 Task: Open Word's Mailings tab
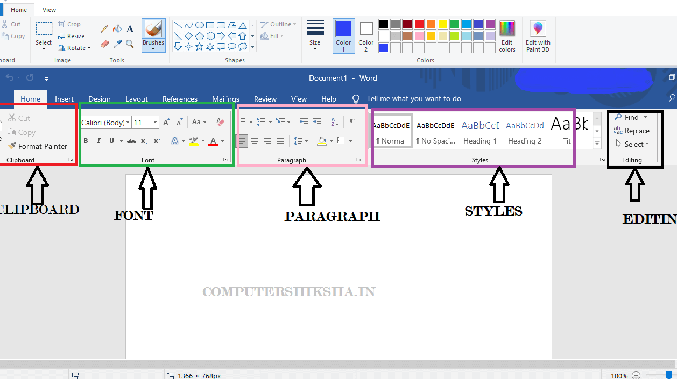(225, 99)
